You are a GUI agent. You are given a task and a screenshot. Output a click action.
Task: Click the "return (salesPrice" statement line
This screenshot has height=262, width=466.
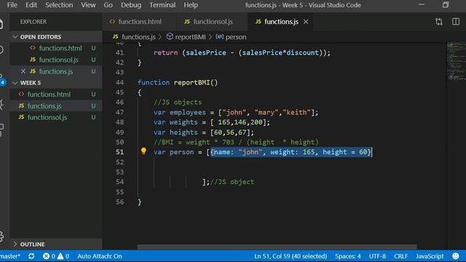pos(242,52)
